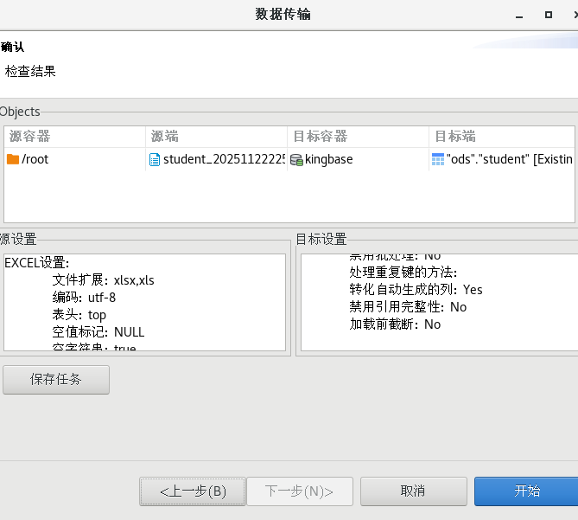578x520 pixels.
Task: Select the 转化自动生成的列: Yes line
Action: pyautogui.click(x=416, y=290)
